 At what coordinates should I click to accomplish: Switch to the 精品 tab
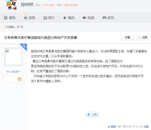(69, 18)
